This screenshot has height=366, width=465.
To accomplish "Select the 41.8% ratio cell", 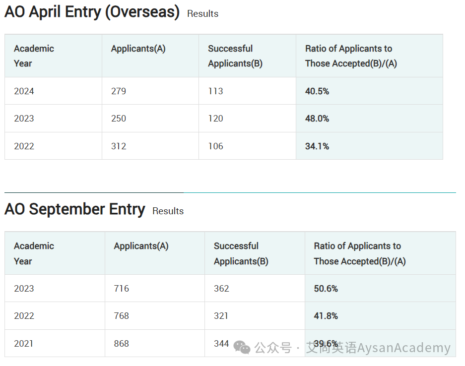I will (x=380, y=315).
